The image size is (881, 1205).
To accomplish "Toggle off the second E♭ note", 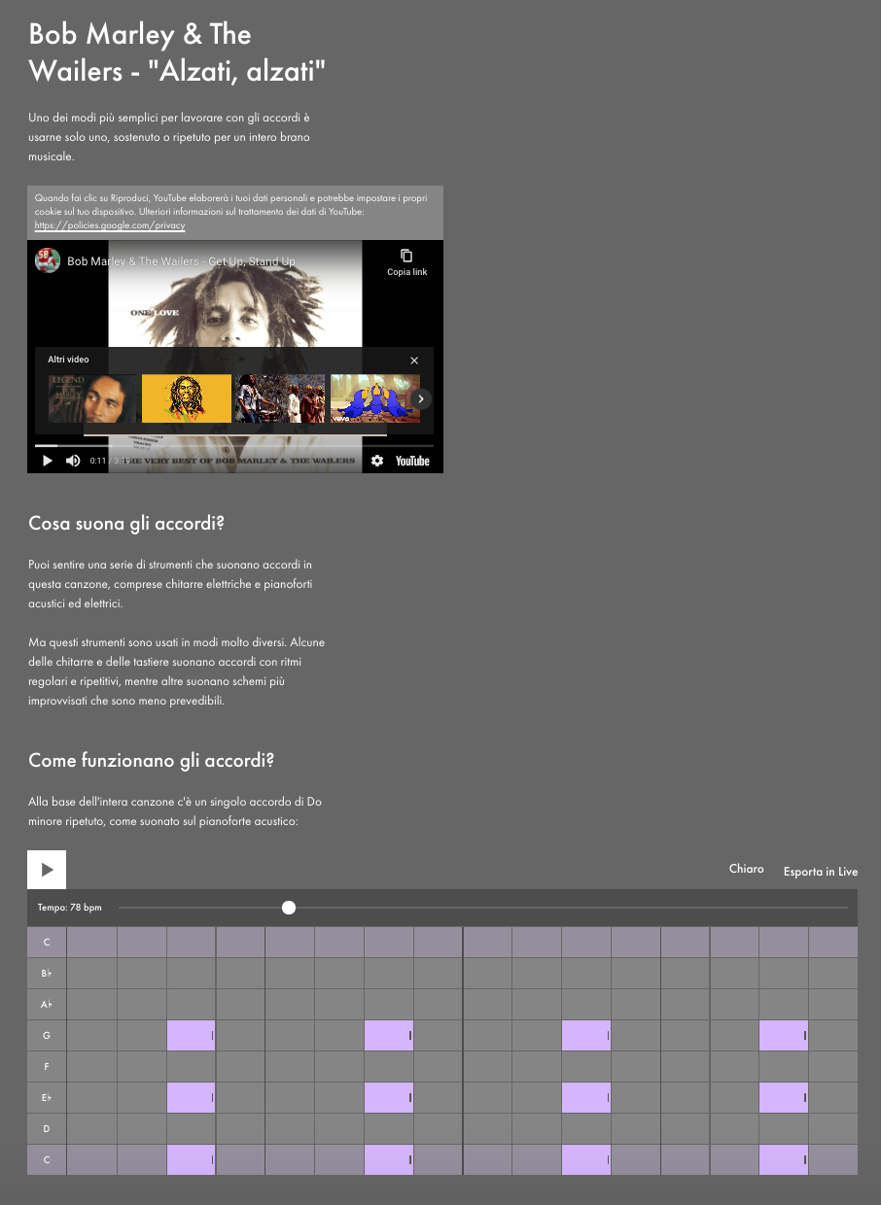I will coord(389,1098).
